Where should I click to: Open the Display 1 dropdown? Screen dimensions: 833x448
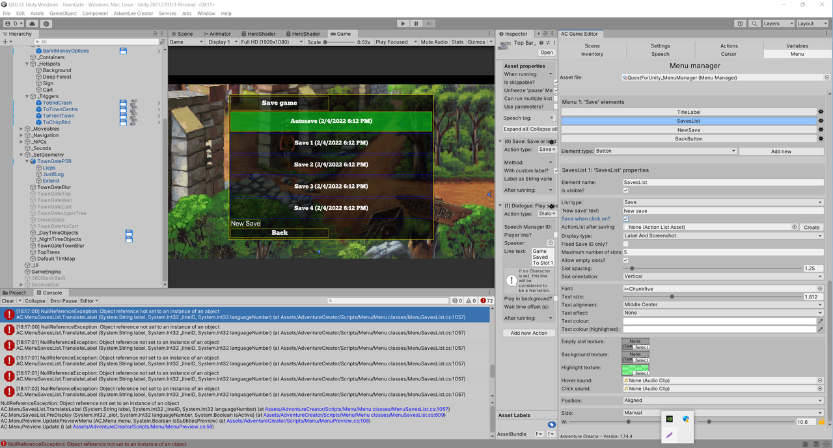(x=222, y=42)
